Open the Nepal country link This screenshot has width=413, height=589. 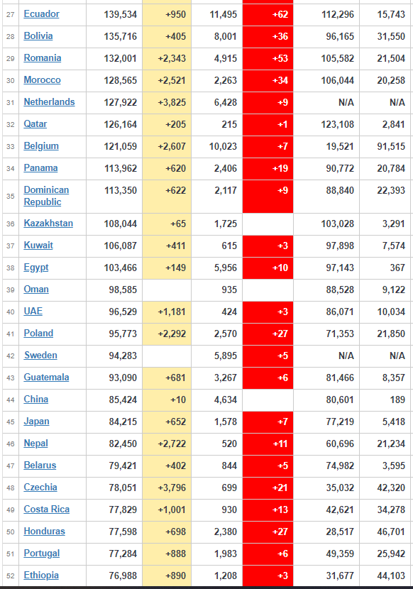(x=35, y=444)
